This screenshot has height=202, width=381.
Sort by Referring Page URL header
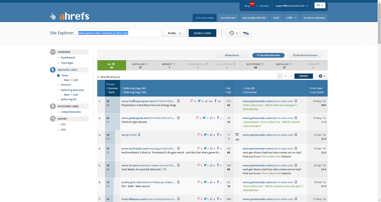pyautogui.click(x=134, y=88)
